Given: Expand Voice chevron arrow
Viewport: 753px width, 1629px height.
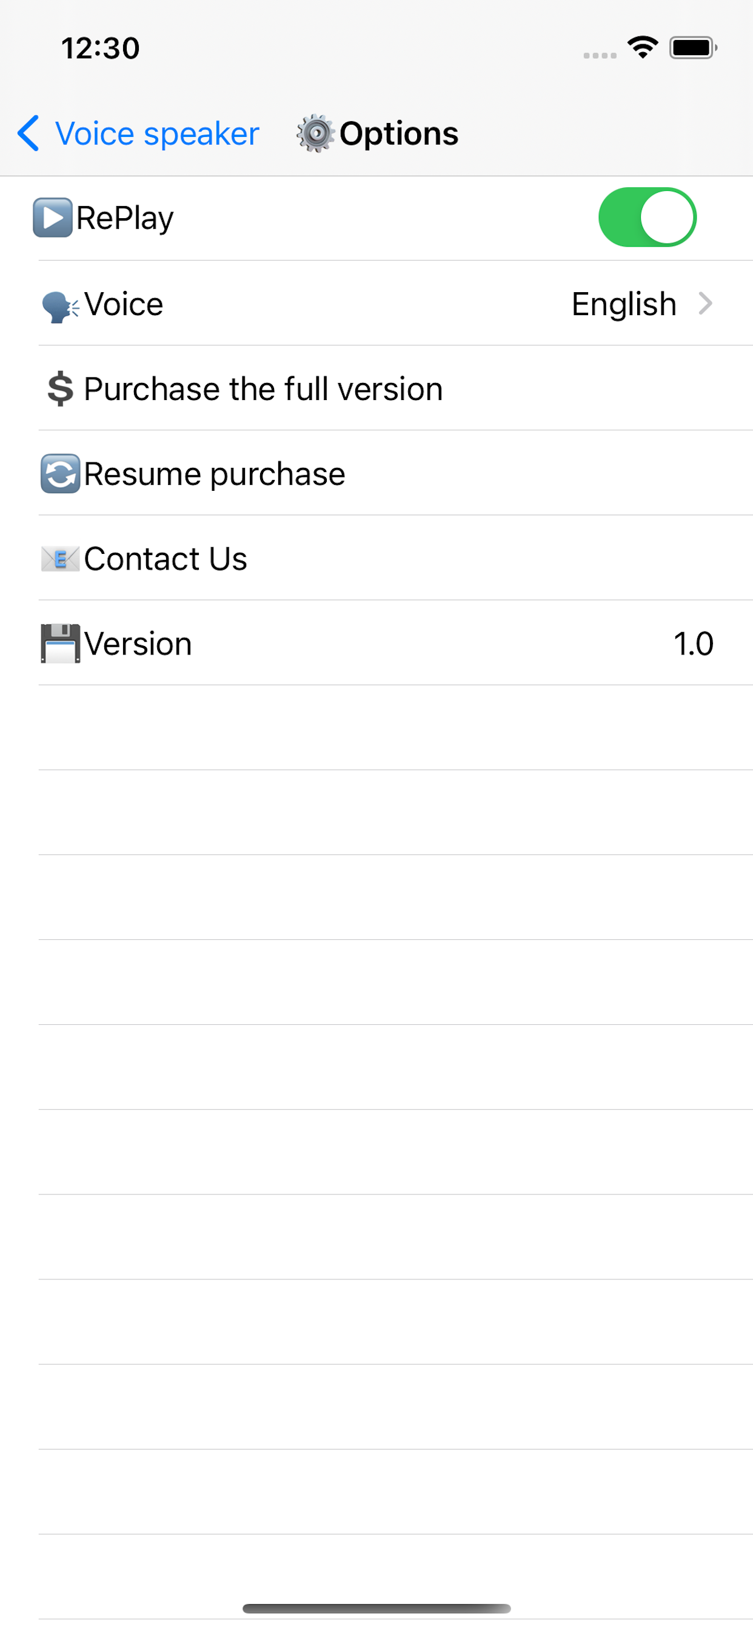Looking at the screenshot, I should [706, 304].
